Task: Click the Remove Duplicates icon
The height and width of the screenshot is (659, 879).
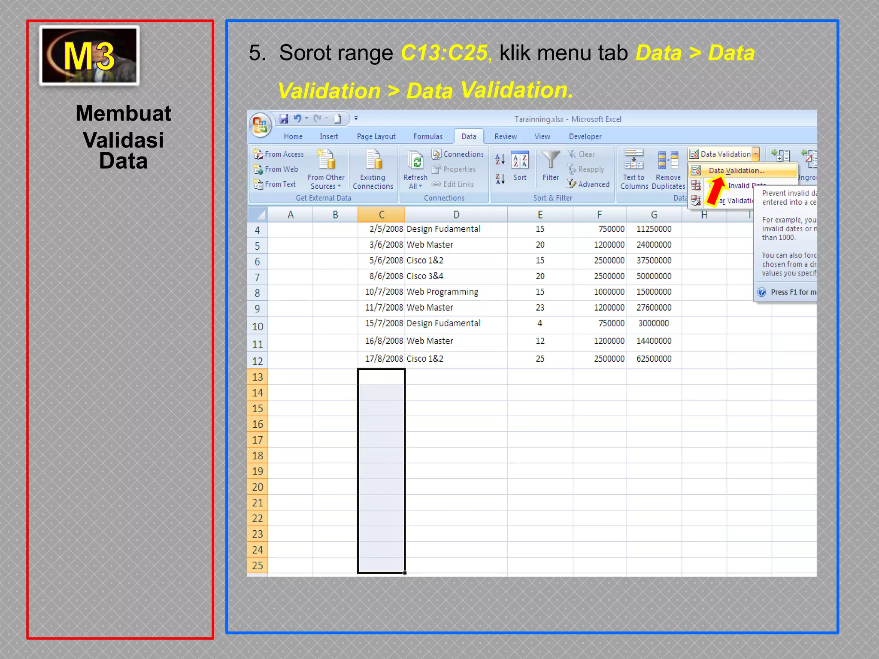Action: (668, 160)
